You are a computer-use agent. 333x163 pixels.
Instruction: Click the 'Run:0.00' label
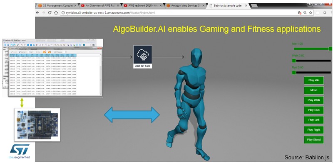pyautogui.click(x=298, y=68)
